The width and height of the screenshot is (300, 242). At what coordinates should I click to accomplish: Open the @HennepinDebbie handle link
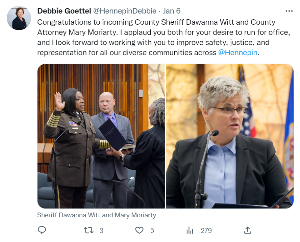125,11
